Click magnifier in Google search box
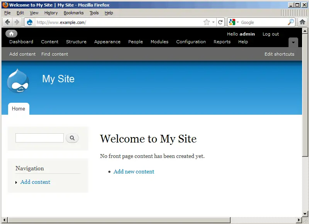The image size is (309, 224). [291, 22]
